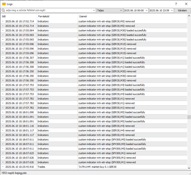The height and width of the screenshot is (175, 191).
Task: Select the 10:17:55.064 timestamp entry
Action: coord(20,31)
